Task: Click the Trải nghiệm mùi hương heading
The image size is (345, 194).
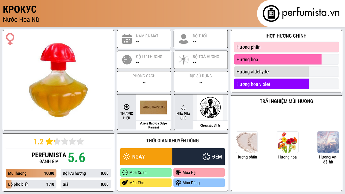Action: tap(286, 101)
